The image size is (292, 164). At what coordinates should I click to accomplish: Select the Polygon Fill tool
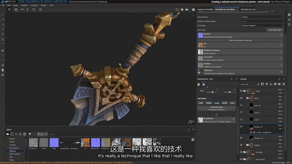click(3, 29)
